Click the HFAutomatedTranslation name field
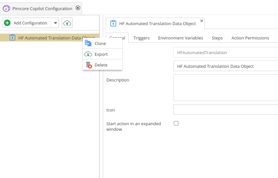 226,52
